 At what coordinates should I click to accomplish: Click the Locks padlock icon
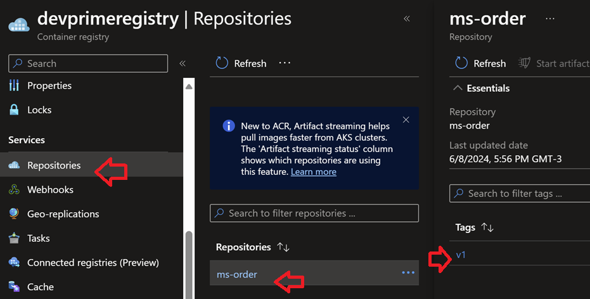click(x=14, y=110)
